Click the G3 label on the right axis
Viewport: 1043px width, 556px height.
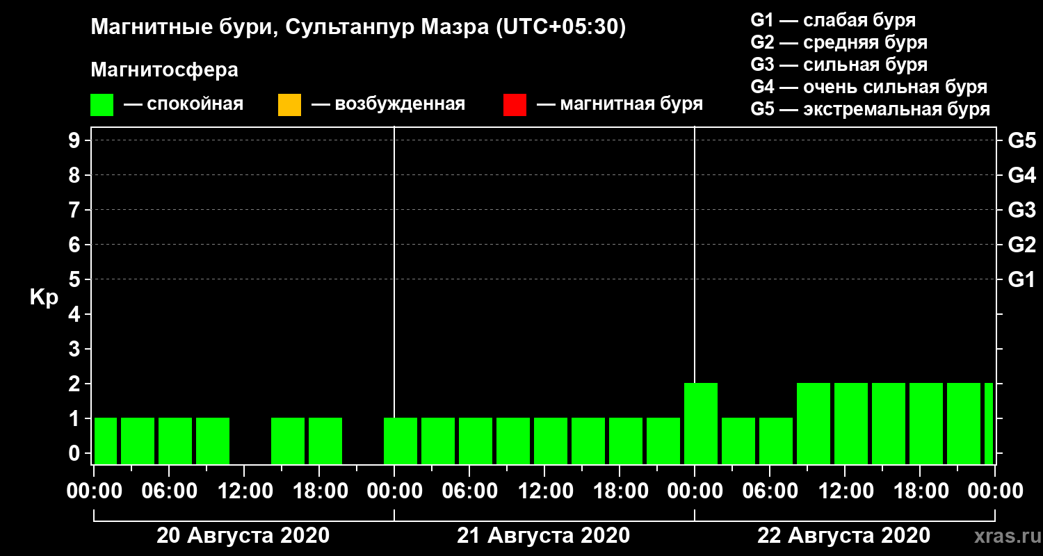1022,210
